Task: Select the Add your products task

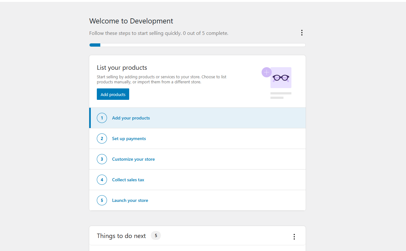Action: [x=131, y=118]
